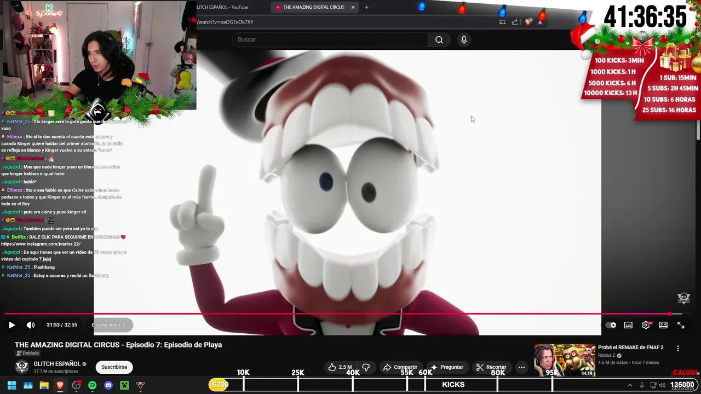Open the player settings gear
Viewport: 701px width, 394px height.
[646, 325]
